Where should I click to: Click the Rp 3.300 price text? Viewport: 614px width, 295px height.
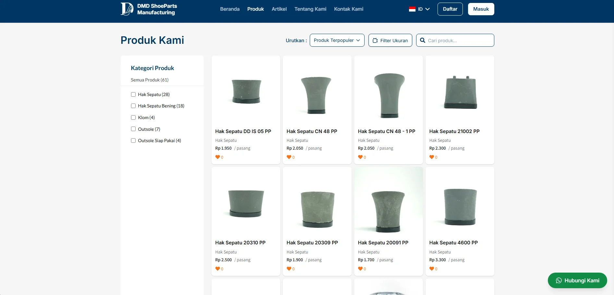[438, 260]
